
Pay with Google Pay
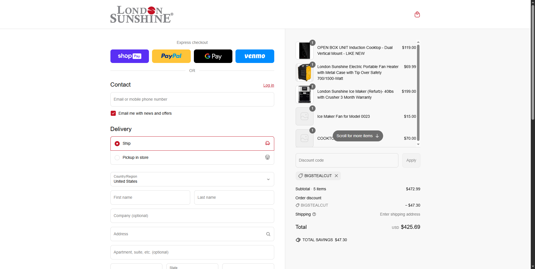coord(213,56)
